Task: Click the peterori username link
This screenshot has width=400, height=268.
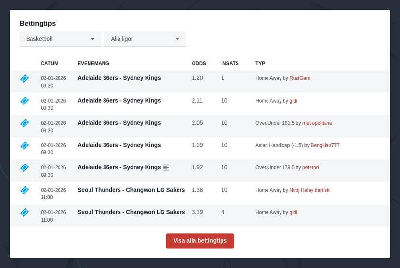Action: coord(311,168)
